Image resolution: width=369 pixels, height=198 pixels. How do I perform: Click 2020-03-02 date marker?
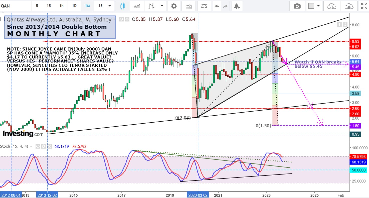pos(198,195)
